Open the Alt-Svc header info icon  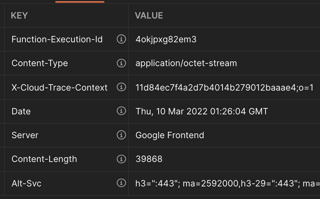121,183
